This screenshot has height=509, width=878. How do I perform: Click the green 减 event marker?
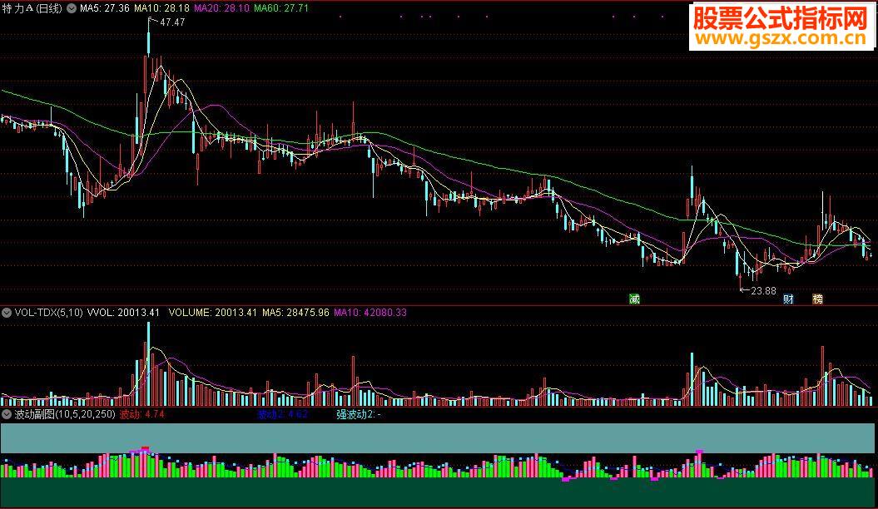[x=634, y=299]
